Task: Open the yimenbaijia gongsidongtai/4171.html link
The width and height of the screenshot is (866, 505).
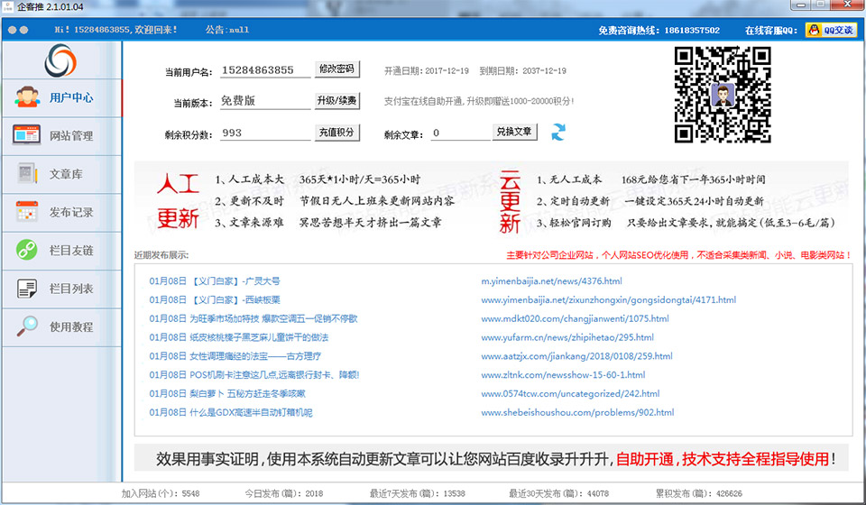Action: pos(608,299)
